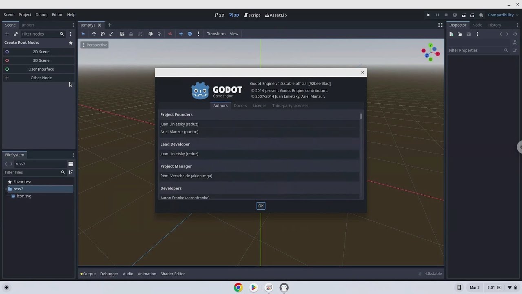Open the Editor menu
This screenshot has width=522, height=294.
(57, 15)
